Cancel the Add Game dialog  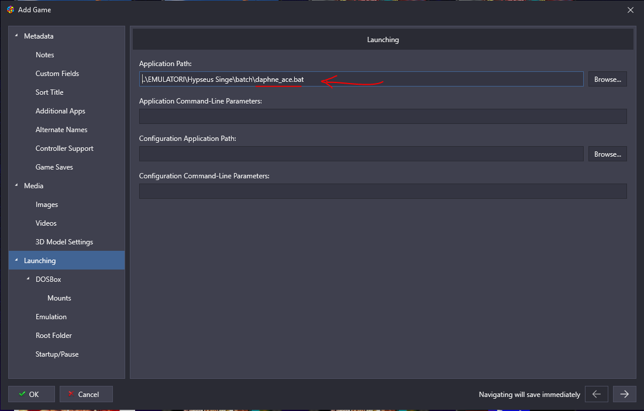pyautogui.click(x=86, y=394)
